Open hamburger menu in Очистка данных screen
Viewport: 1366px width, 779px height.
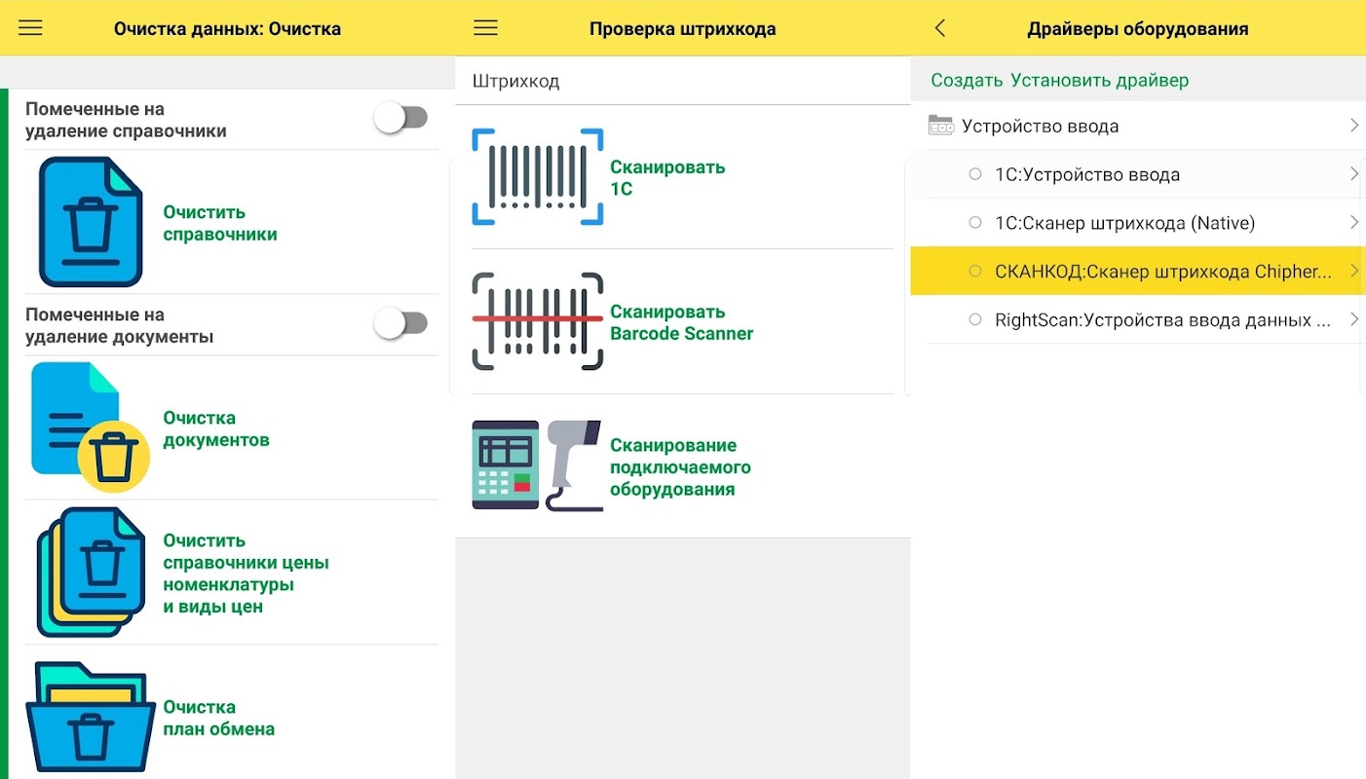click(30, 28)
